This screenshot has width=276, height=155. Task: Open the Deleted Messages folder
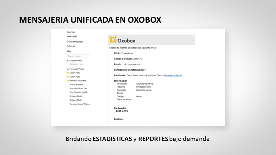[x=75, y=42]
